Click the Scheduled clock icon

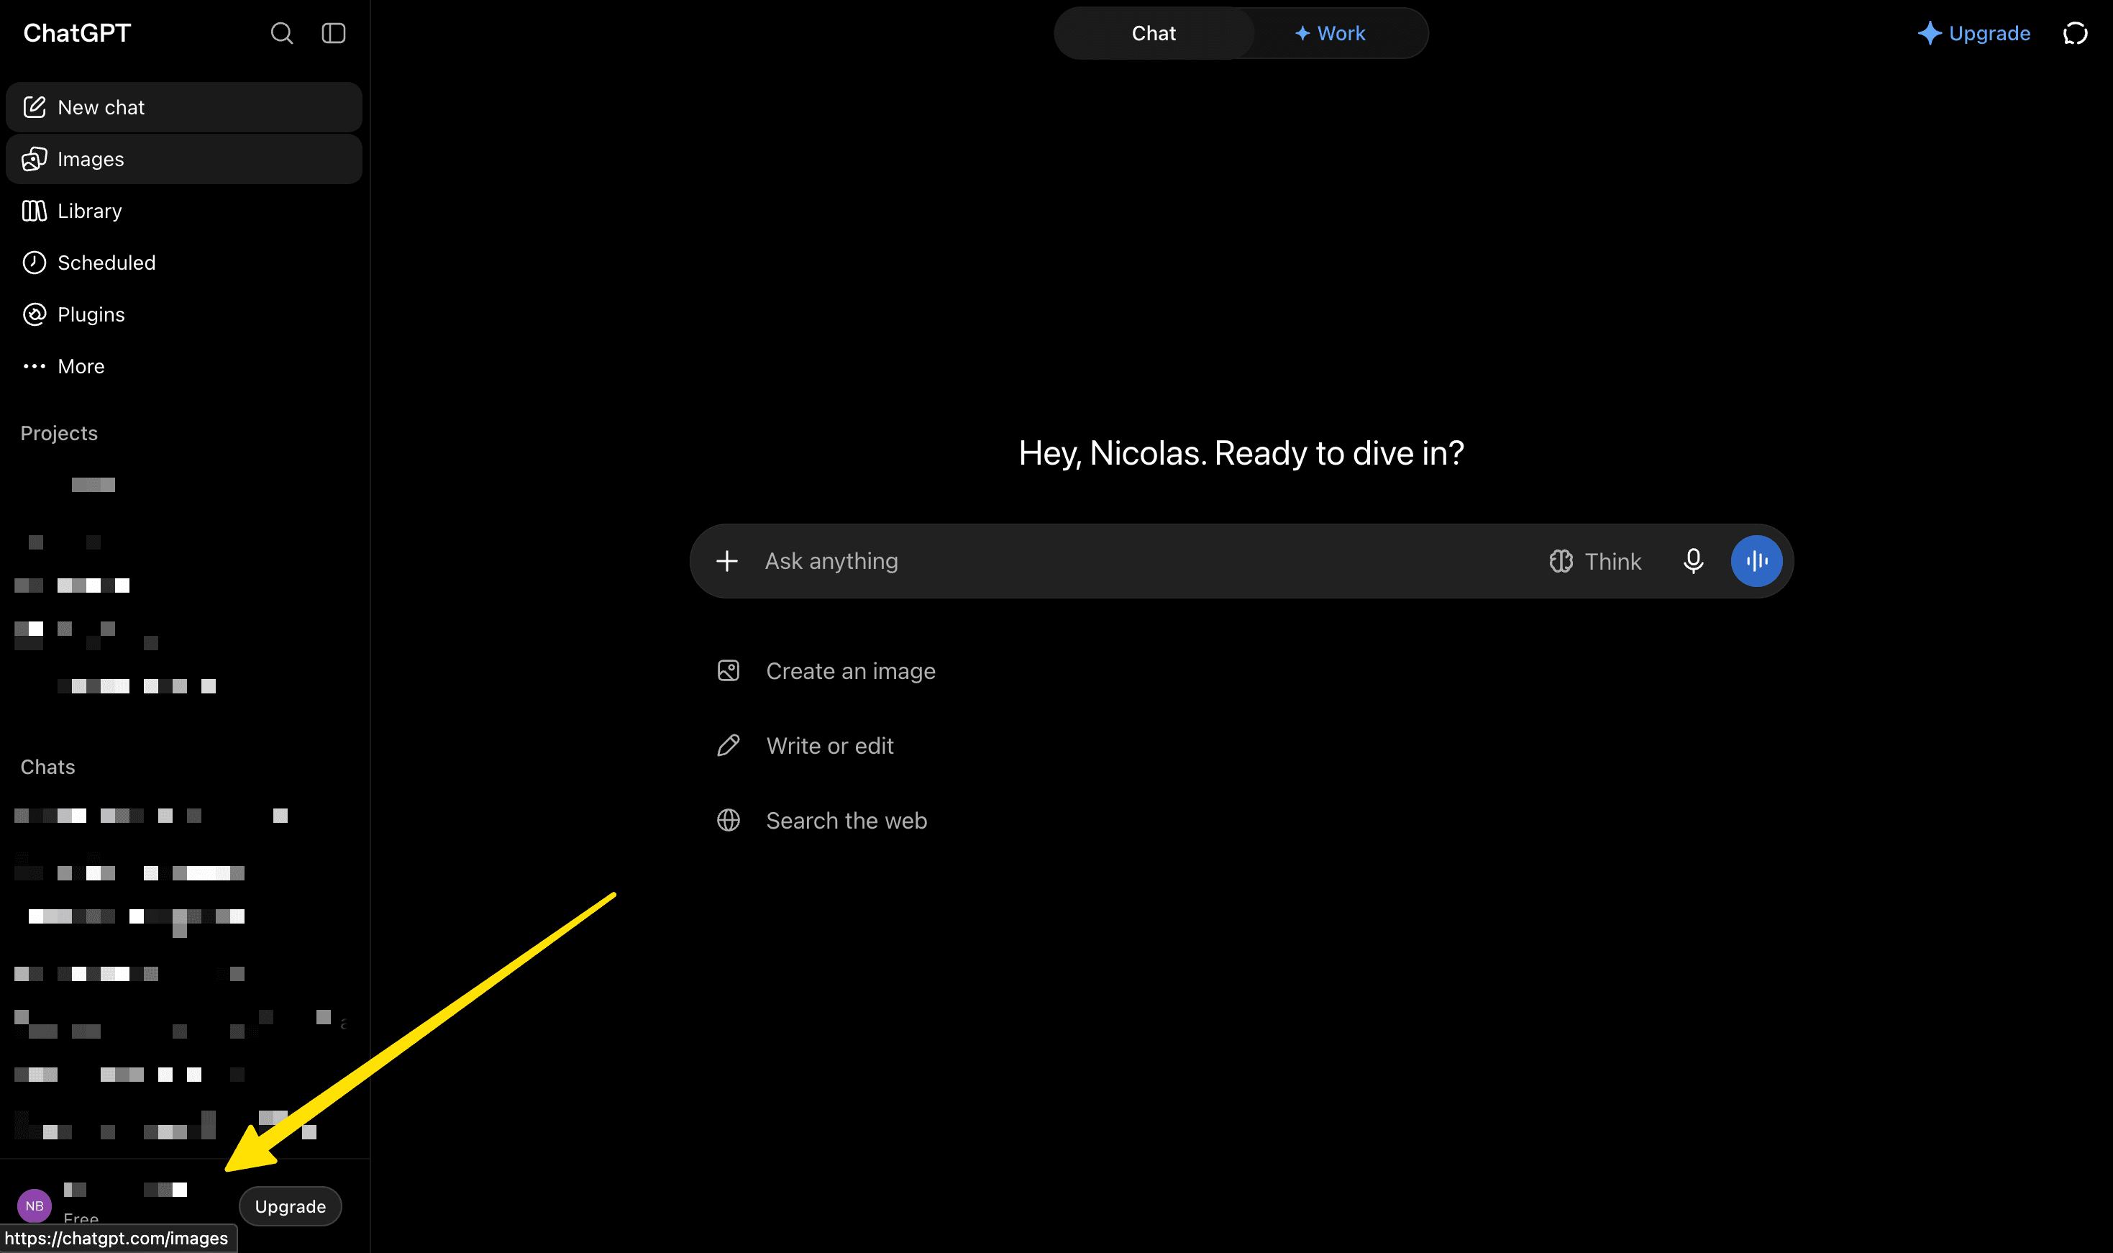[35, 263]
